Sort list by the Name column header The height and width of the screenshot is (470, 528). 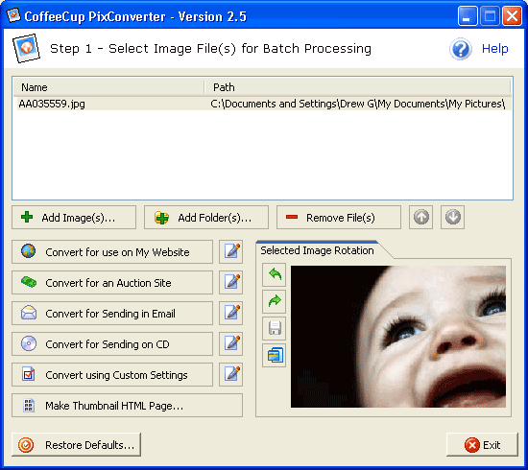click(108, 87)
